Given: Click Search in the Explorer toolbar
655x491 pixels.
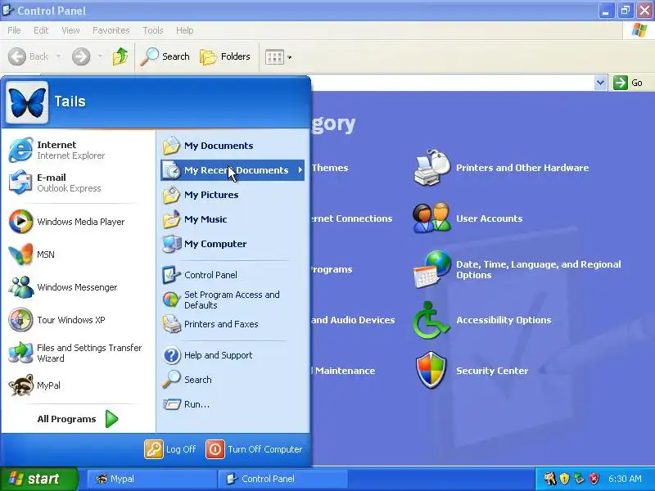Looking at the screenshot, I should pos(165,56).
